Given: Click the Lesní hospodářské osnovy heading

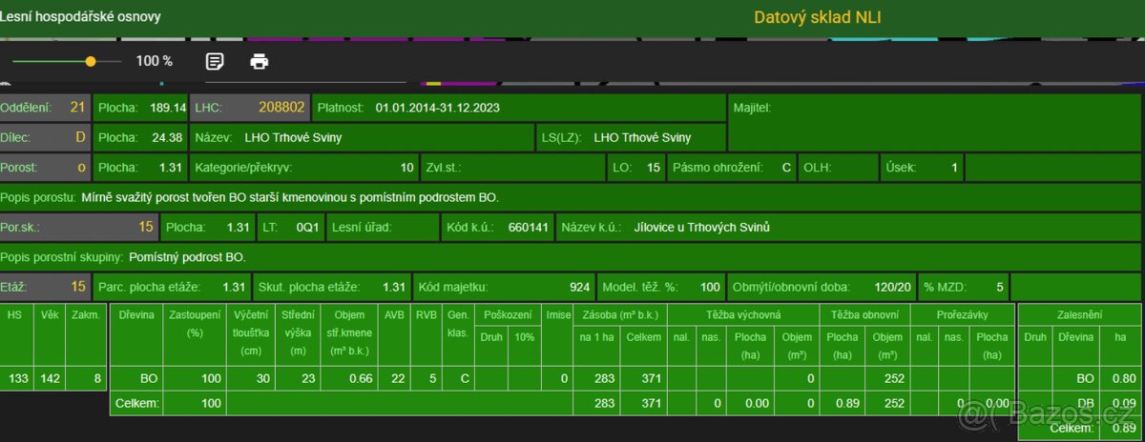Looking at the screenshot, I should (x=80, y=17).
